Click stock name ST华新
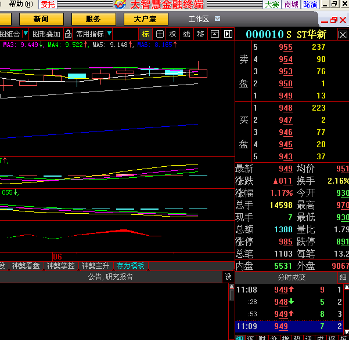This screenshot has height=340, width=349. point(311,35)
